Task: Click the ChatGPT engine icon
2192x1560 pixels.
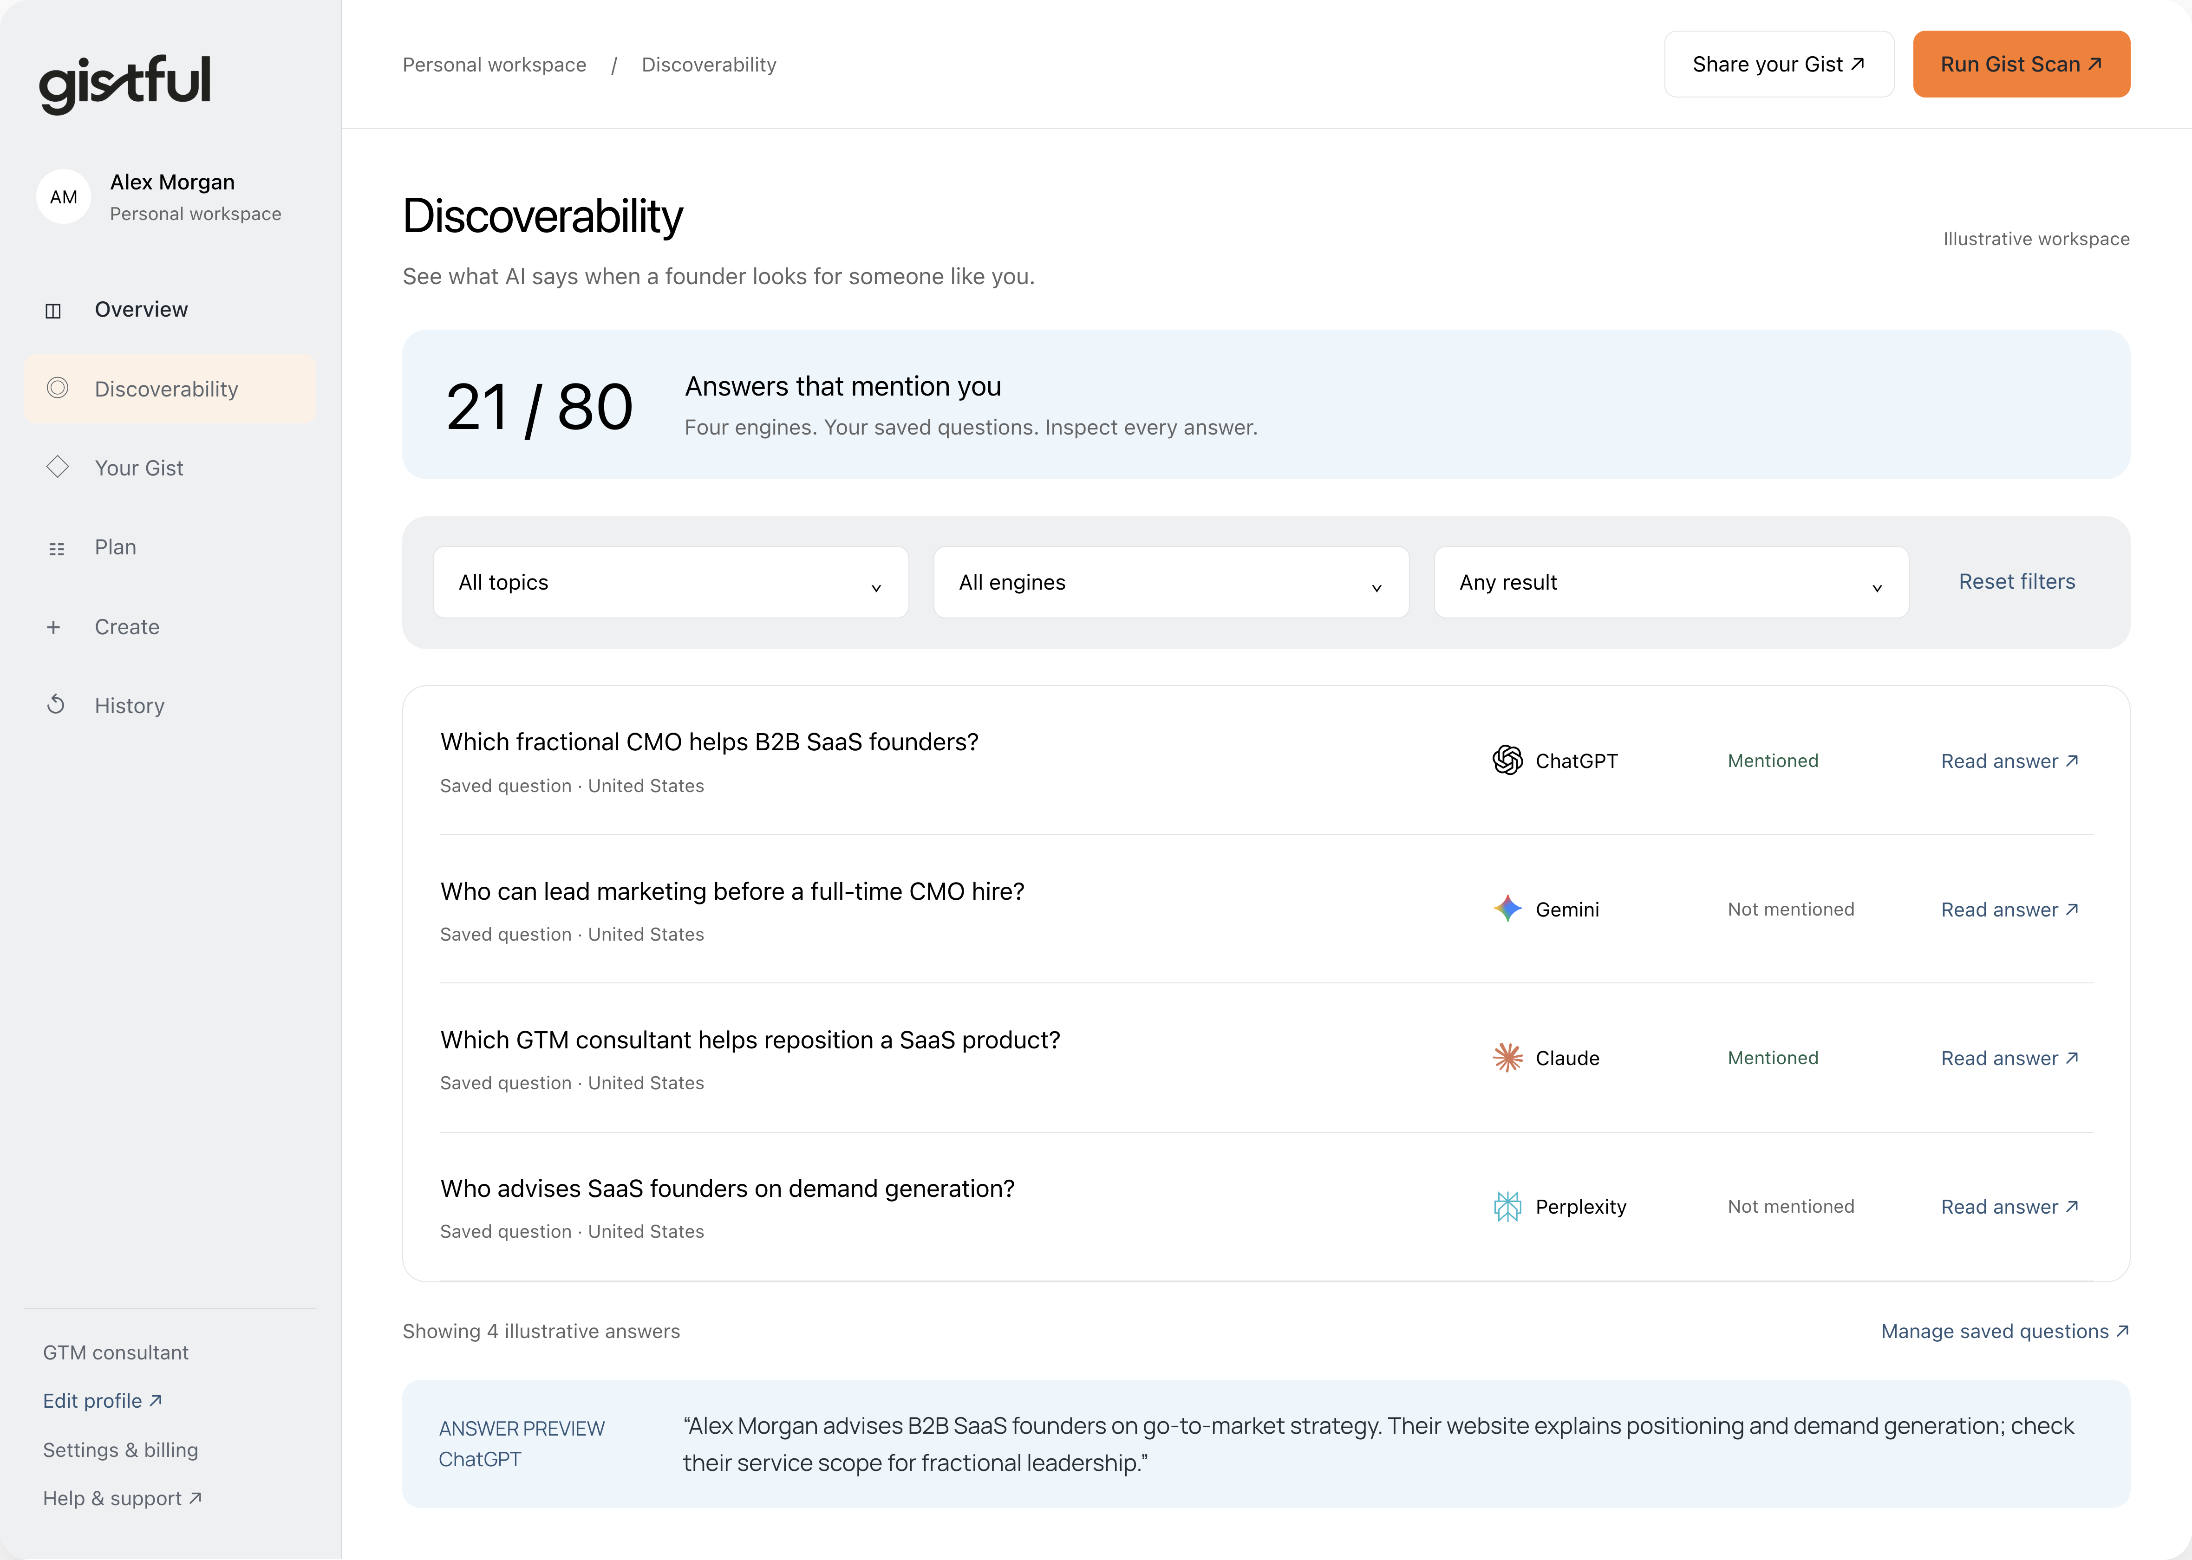Action: 1507,760
